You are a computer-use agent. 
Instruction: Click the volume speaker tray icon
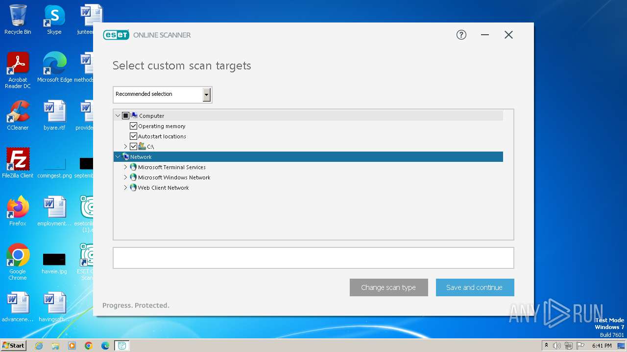pos(557,346)
